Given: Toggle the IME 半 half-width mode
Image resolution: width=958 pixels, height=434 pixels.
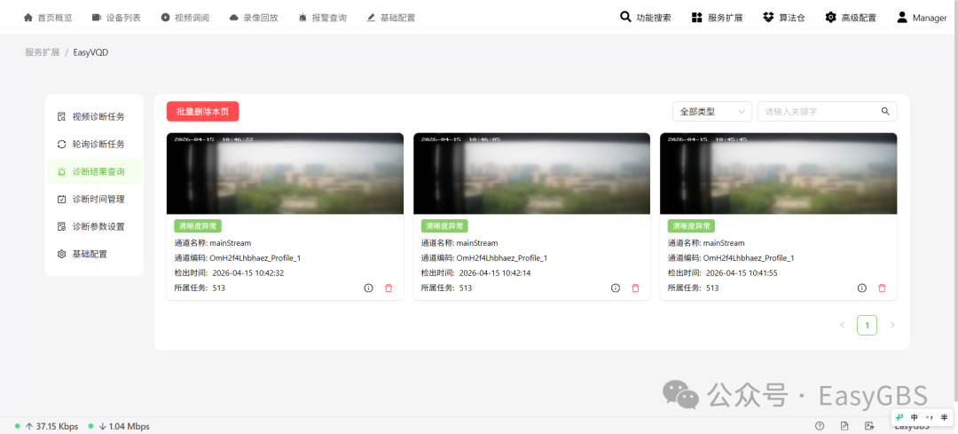Looking at the screenshot, I should [945, 417].
